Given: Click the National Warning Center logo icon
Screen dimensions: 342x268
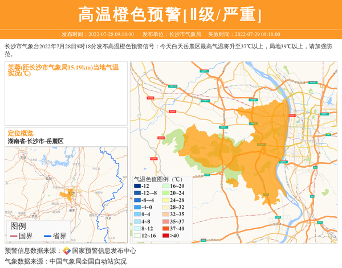Looking at the screenshot, I should [x=67, y=250].
